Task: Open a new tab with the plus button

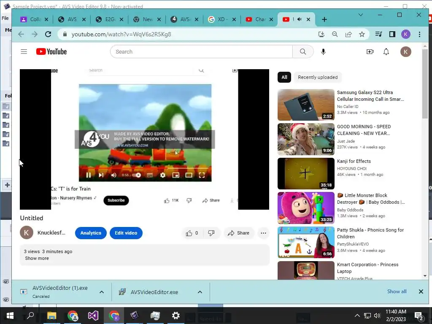Action: coord(324,19)
